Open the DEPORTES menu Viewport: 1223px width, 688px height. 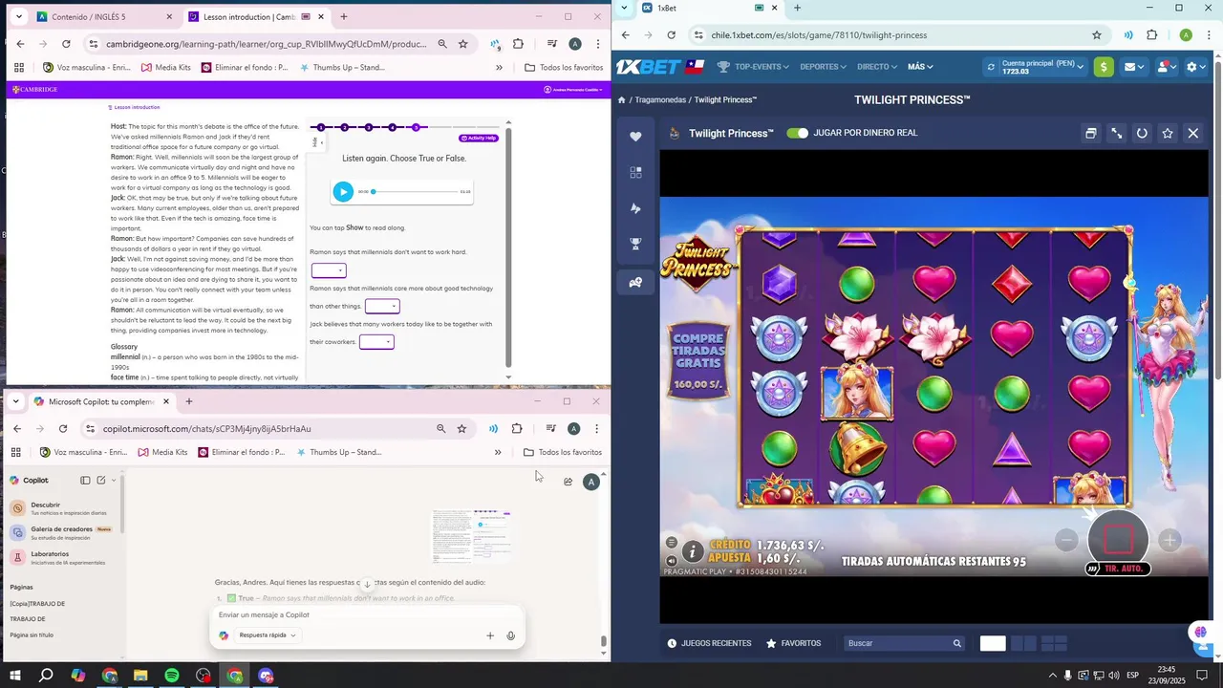coord(823,67)
